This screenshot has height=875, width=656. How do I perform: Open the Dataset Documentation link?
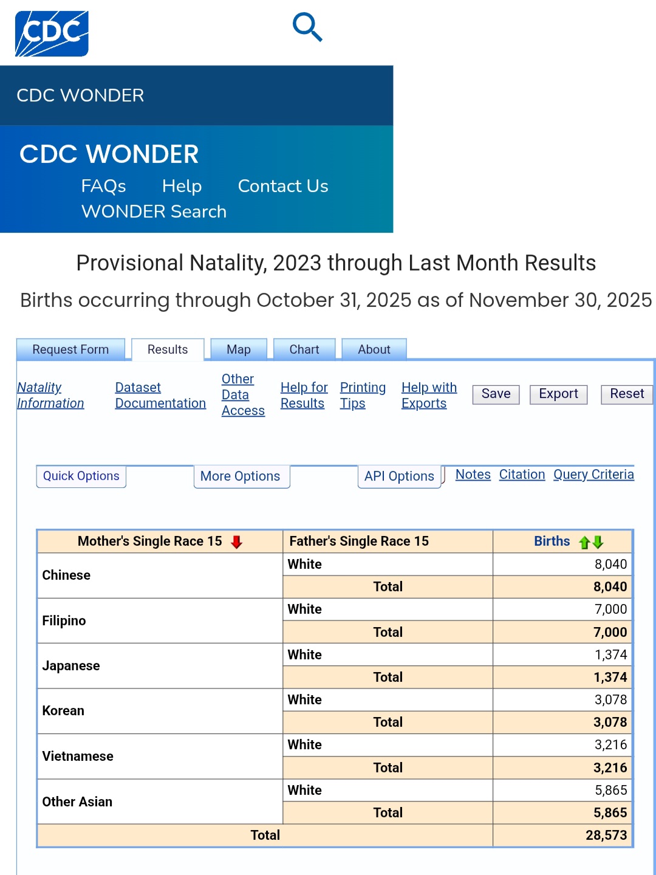160,396
